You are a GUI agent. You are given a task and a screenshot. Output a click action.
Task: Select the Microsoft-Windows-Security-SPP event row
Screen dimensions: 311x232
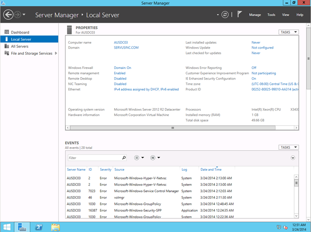click(179, 211)
